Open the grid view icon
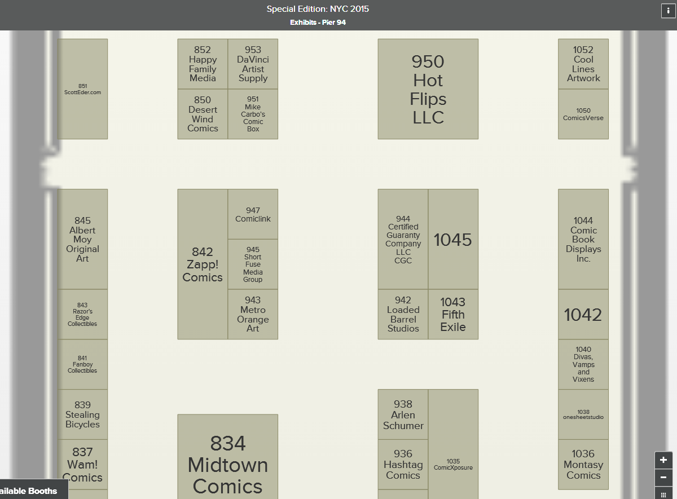 [x=663, y=493]
